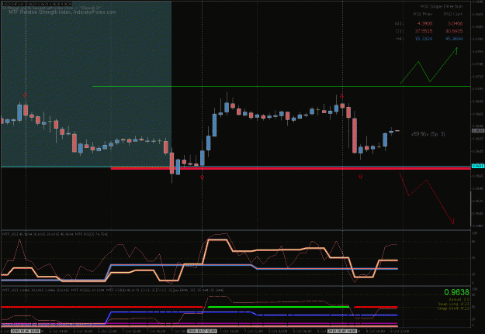
Task: Click the red arrow marker above the candle before the large drop
Action: [341, 96]
